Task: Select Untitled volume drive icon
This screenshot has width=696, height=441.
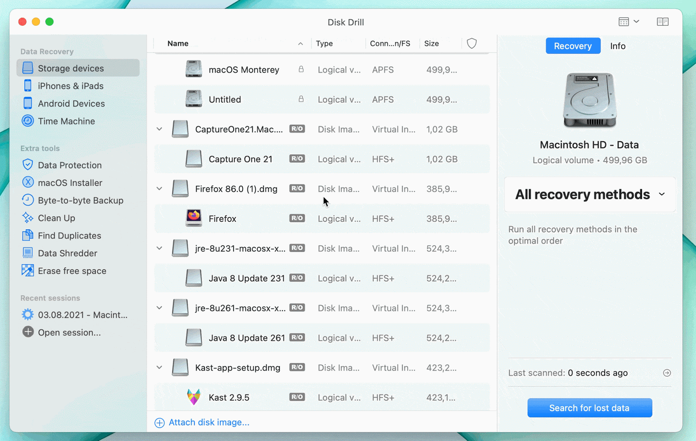Action: (194, 99)
